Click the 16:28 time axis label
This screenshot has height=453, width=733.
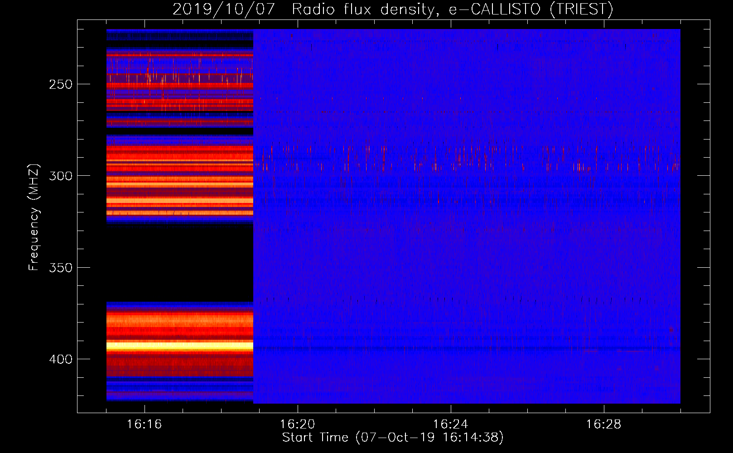click(x=603, y=424)
